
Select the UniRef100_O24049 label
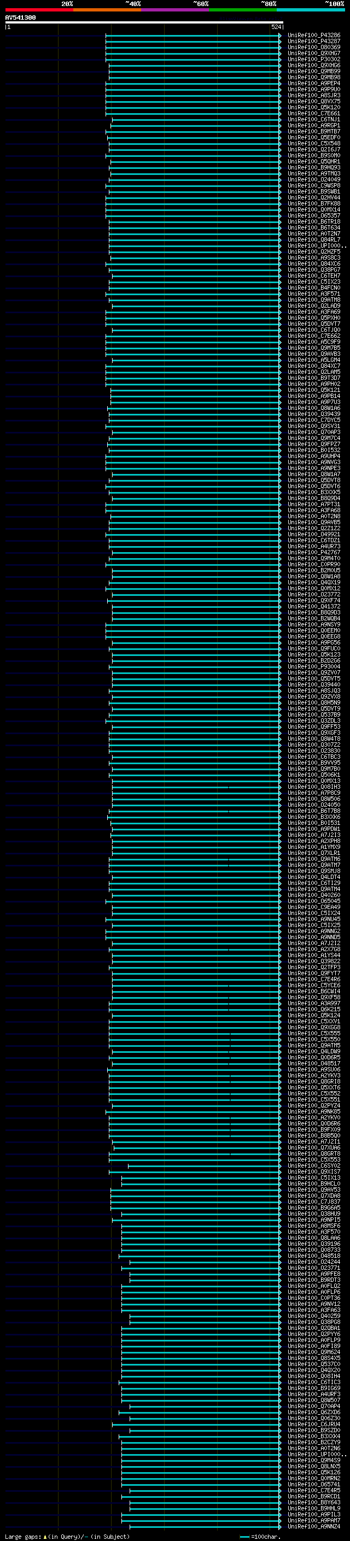click(313, 179)
